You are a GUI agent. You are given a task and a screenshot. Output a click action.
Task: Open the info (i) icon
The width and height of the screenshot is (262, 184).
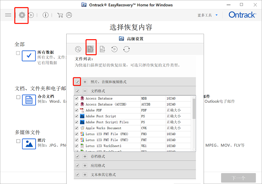pyautogui.click(x=46, y=15)
